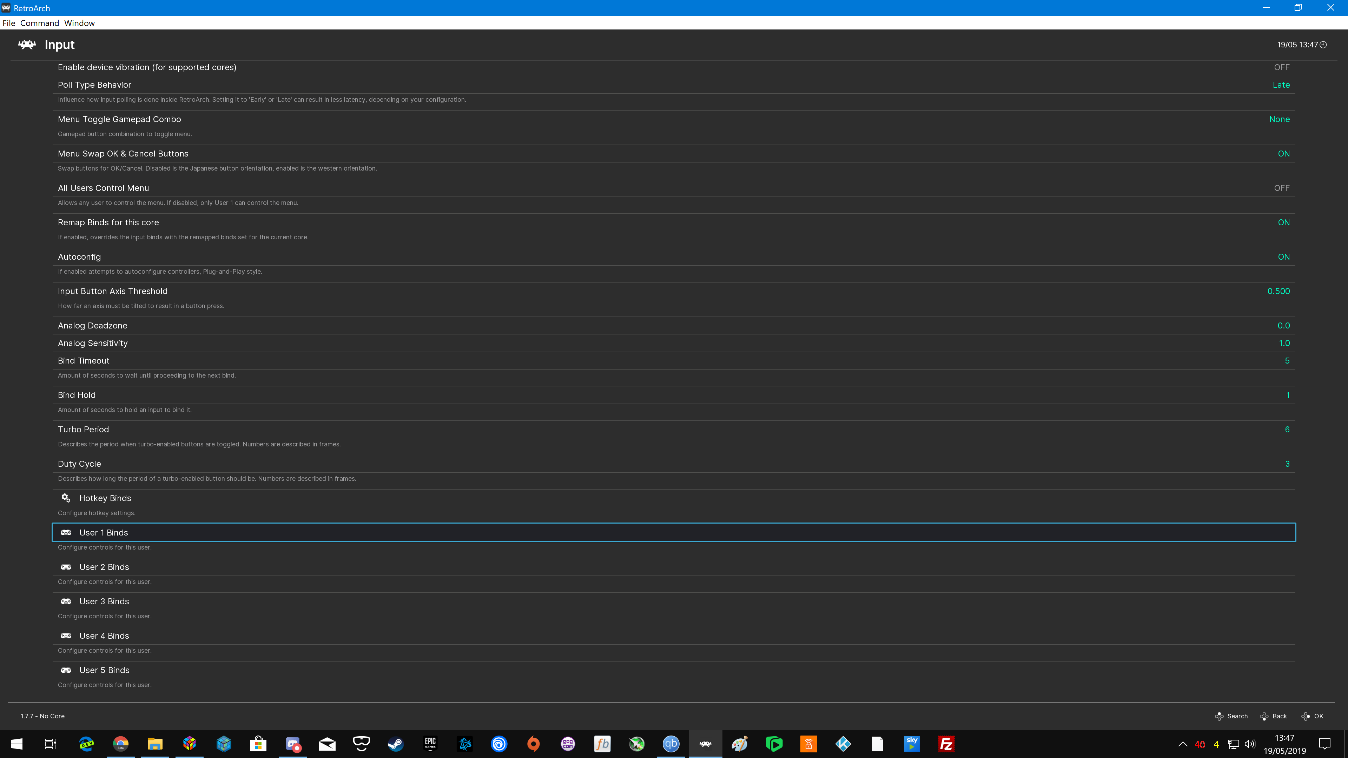
Task: Click the clock icon next to 19/05 13:47
Action: [x=1323, y=45]
